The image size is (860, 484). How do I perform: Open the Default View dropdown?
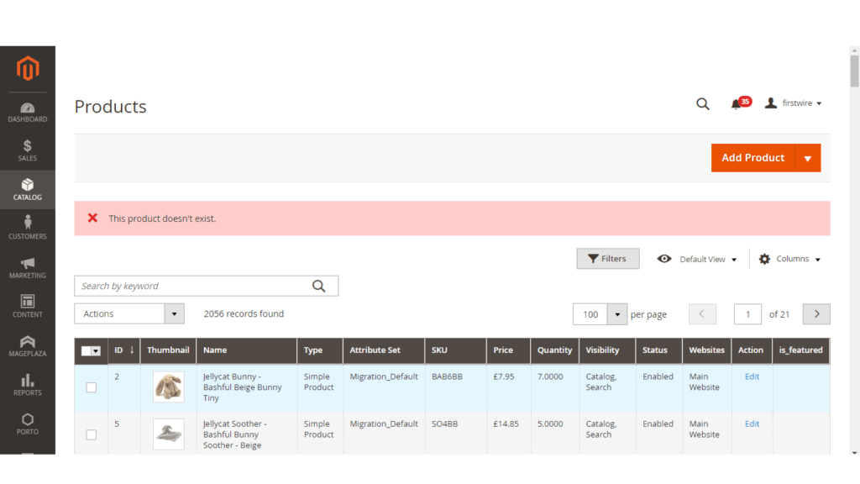[x=708, y=259]
